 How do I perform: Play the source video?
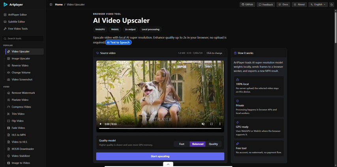tap(101, 124)
